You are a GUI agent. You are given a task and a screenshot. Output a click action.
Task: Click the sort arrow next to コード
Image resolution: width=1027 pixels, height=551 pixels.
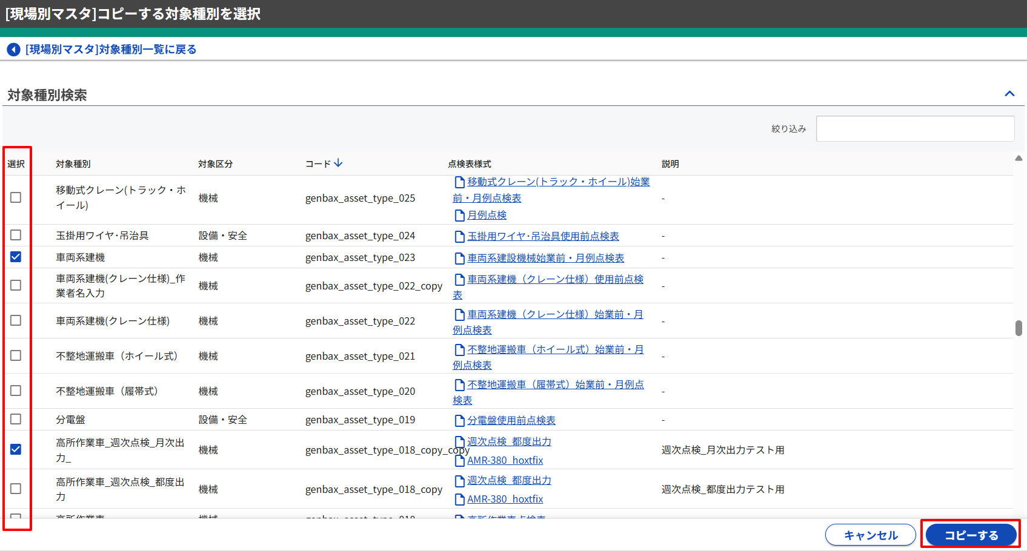tap(339, 163)
